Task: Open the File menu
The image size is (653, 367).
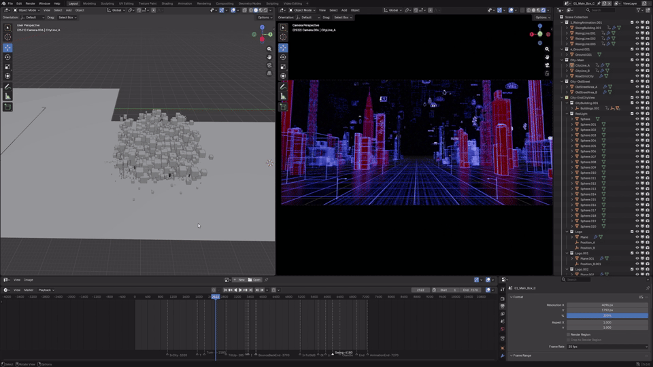Action: (x=10, y=3)
